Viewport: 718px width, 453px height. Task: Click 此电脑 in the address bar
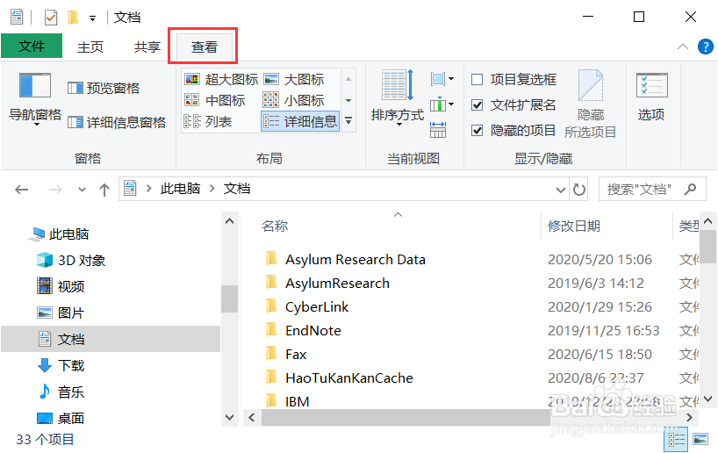pos(180,188)
